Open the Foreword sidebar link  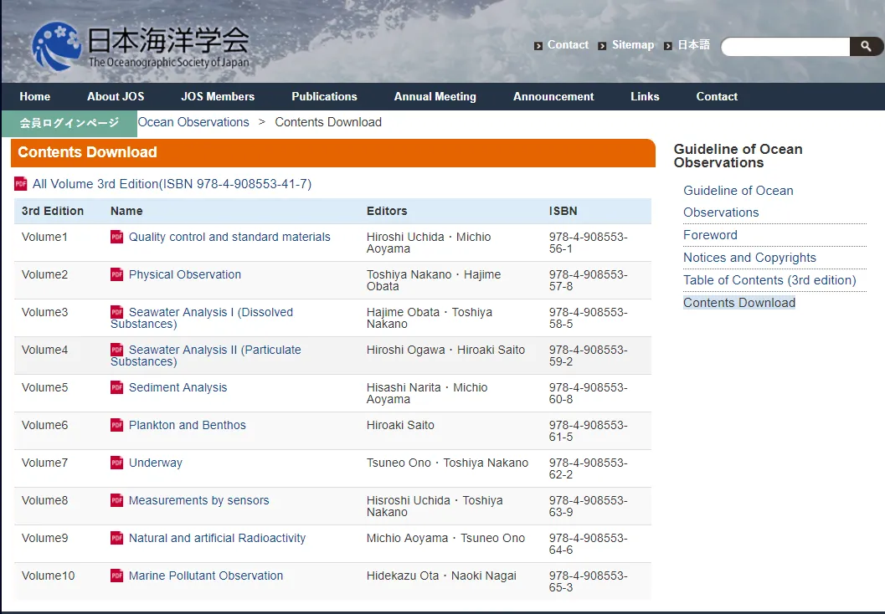(x=710, y=235)
